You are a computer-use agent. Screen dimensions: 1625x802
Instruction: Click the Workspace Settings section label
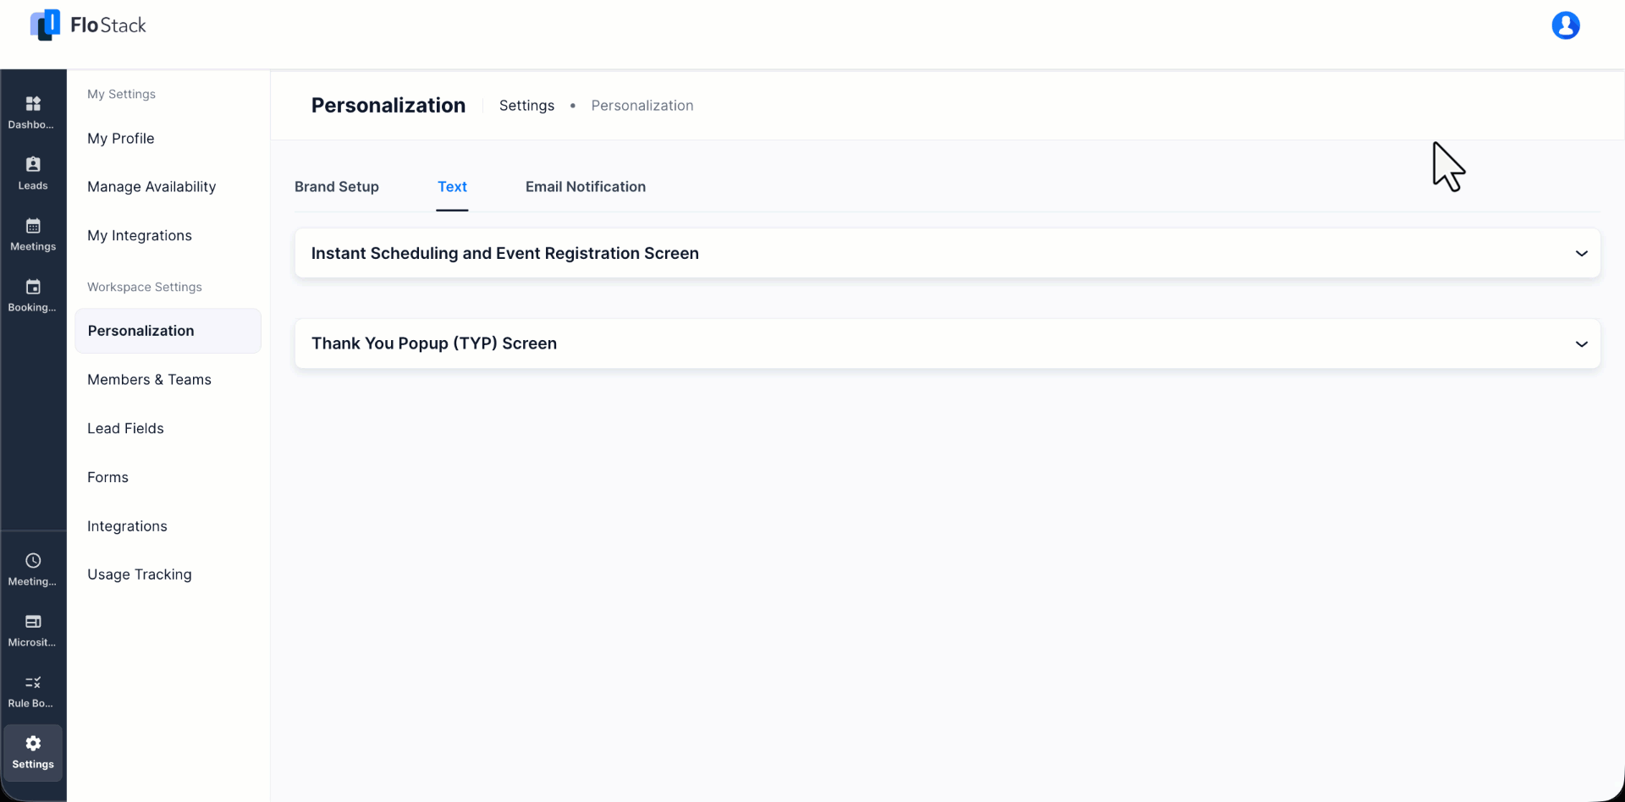(145, 287)
